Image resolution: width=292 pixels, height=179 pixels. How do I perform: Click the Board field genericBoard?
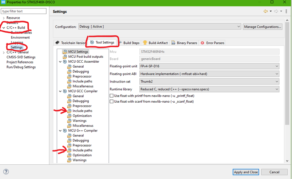[209, 59]
